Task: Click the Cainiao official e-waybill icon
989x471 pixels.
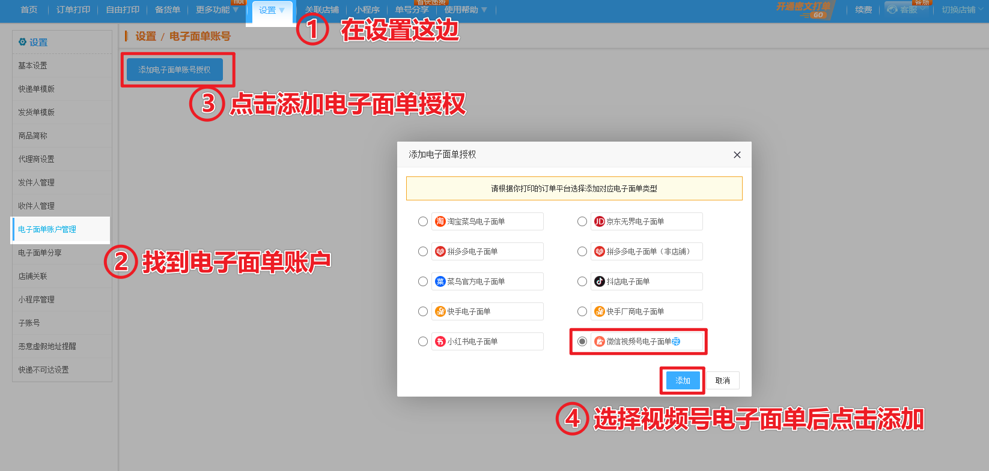Action: (440, 281)
